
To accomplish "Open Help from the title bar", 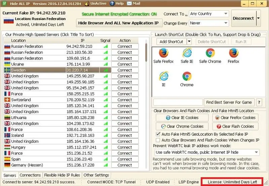I will tap(117, 3).
